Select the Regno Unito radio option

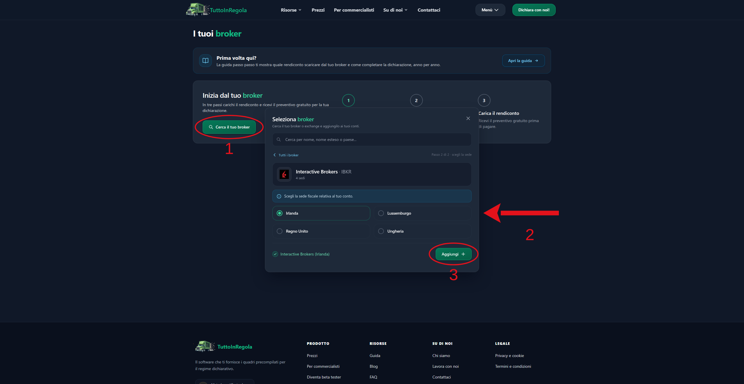coord(321,231)
